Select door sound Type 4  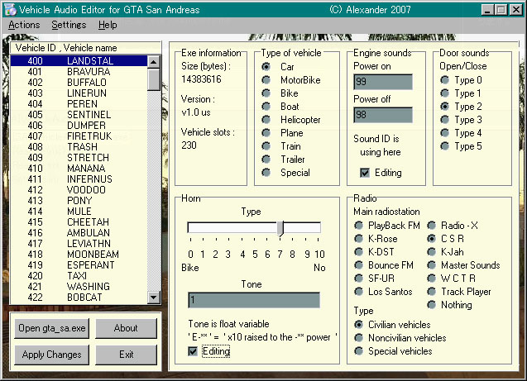pyautogui.click(x=444, y=133)
